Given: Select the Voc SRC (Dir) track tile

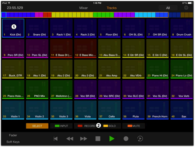Looking at the screenshot, I should pos(109,90).
